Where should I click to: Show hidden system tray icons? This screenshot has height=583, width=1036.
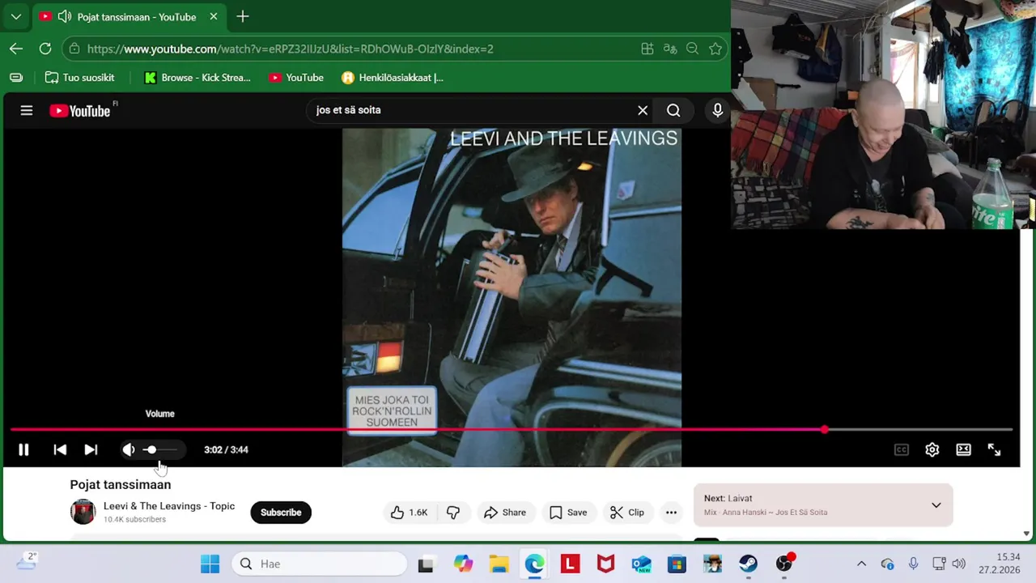(861, 564)
